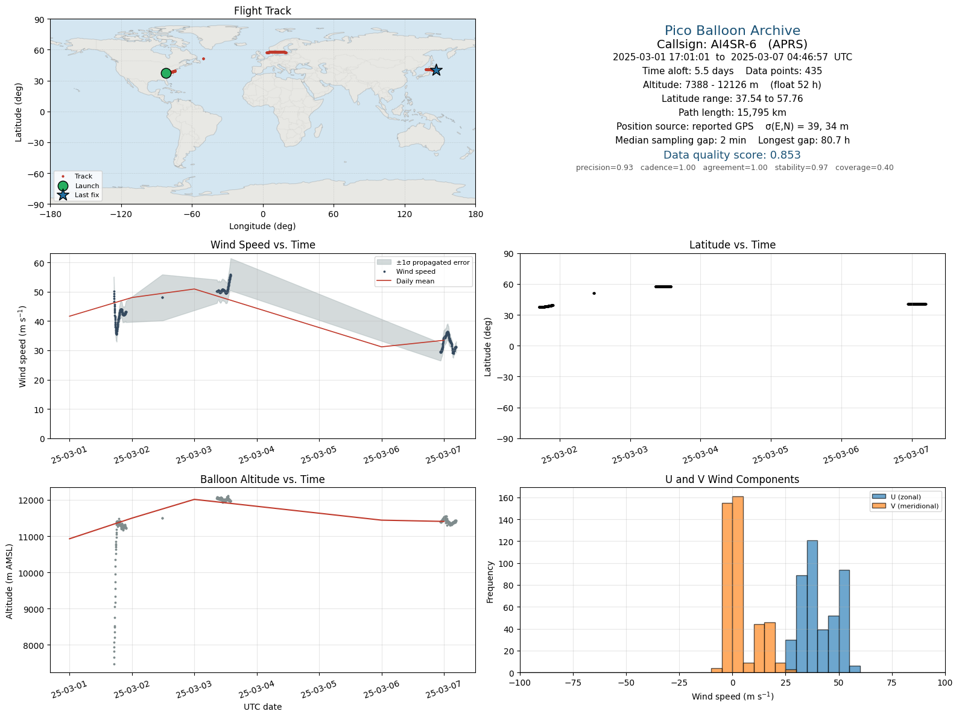Select the Callsign: AI4SR-6 (APRS) line
959x717 pixels.
click(732, 44)
